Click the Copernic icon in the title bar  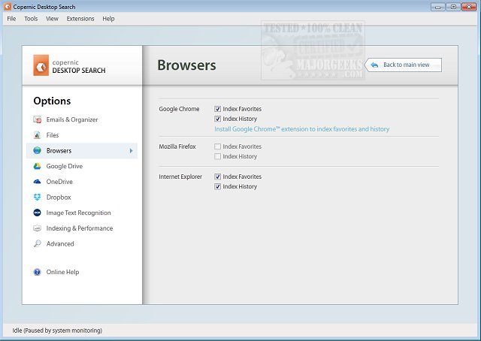(8, 7)
